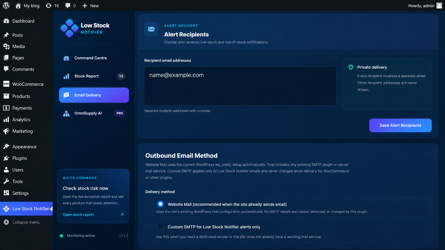Click the Collapse menu arrow icon
The width and height of the screenshot is (445, 250).
[6, 222]
